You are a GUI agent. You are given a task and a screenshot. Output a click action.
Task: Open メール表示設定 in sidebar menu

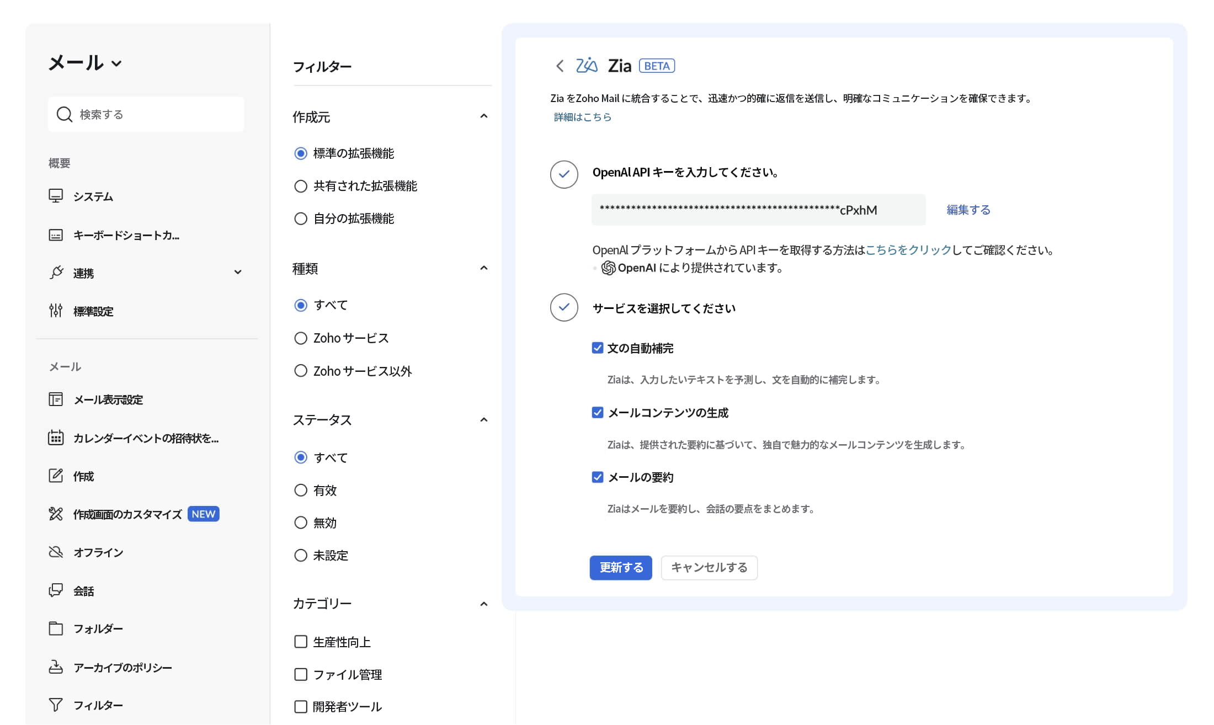point(108,399)
